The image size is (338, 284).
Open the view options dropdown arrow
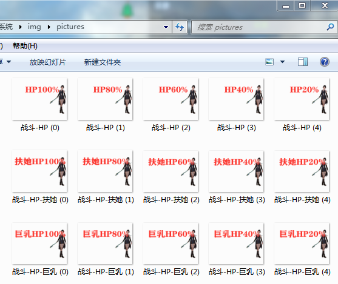[x=282, y=62]
